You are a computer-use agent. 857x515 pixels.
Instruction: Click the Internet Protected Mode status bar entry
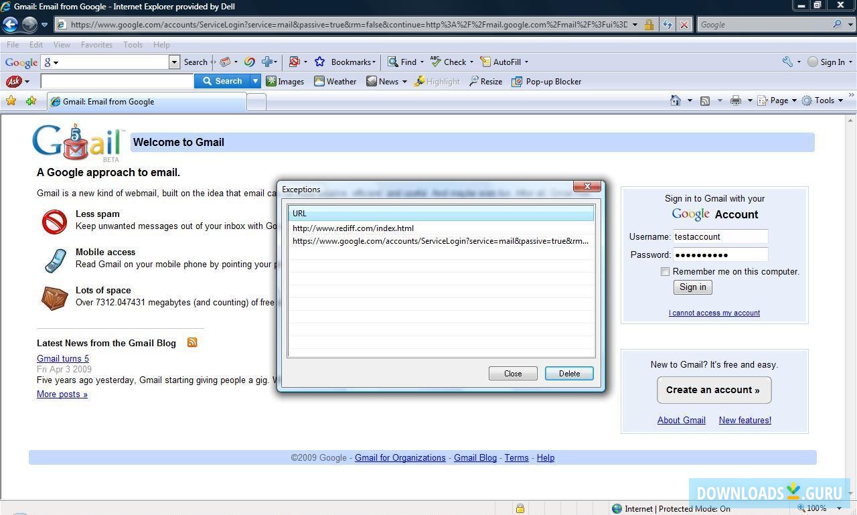pyautogui.click(x=670, y=508)
